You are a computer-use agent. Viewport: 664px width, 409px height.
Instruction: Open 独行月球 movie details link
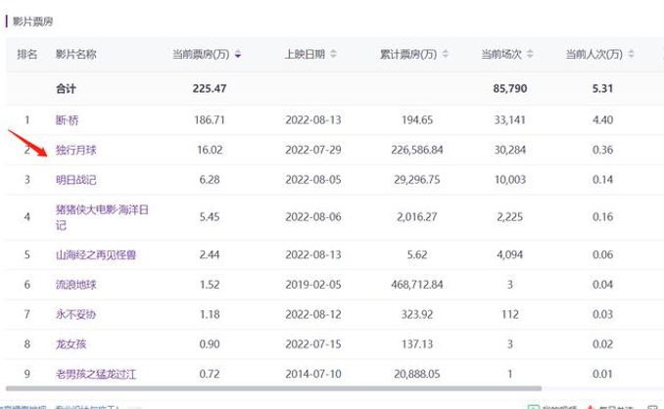(x=76, y=150)
